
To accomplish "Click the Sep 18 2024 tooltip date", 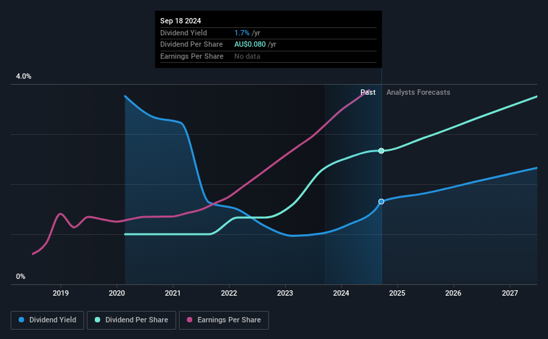I will (x=181, y=21).
